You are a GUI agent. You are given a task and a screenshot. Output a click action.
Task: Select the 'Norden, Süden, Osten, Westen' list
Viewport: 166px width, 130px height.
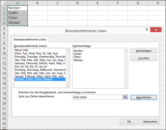point(40,79)
